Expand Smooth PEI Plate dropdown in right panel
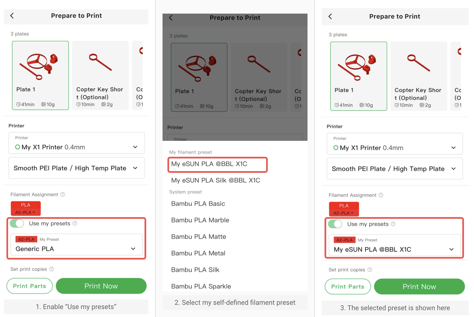 click(394, 169)
